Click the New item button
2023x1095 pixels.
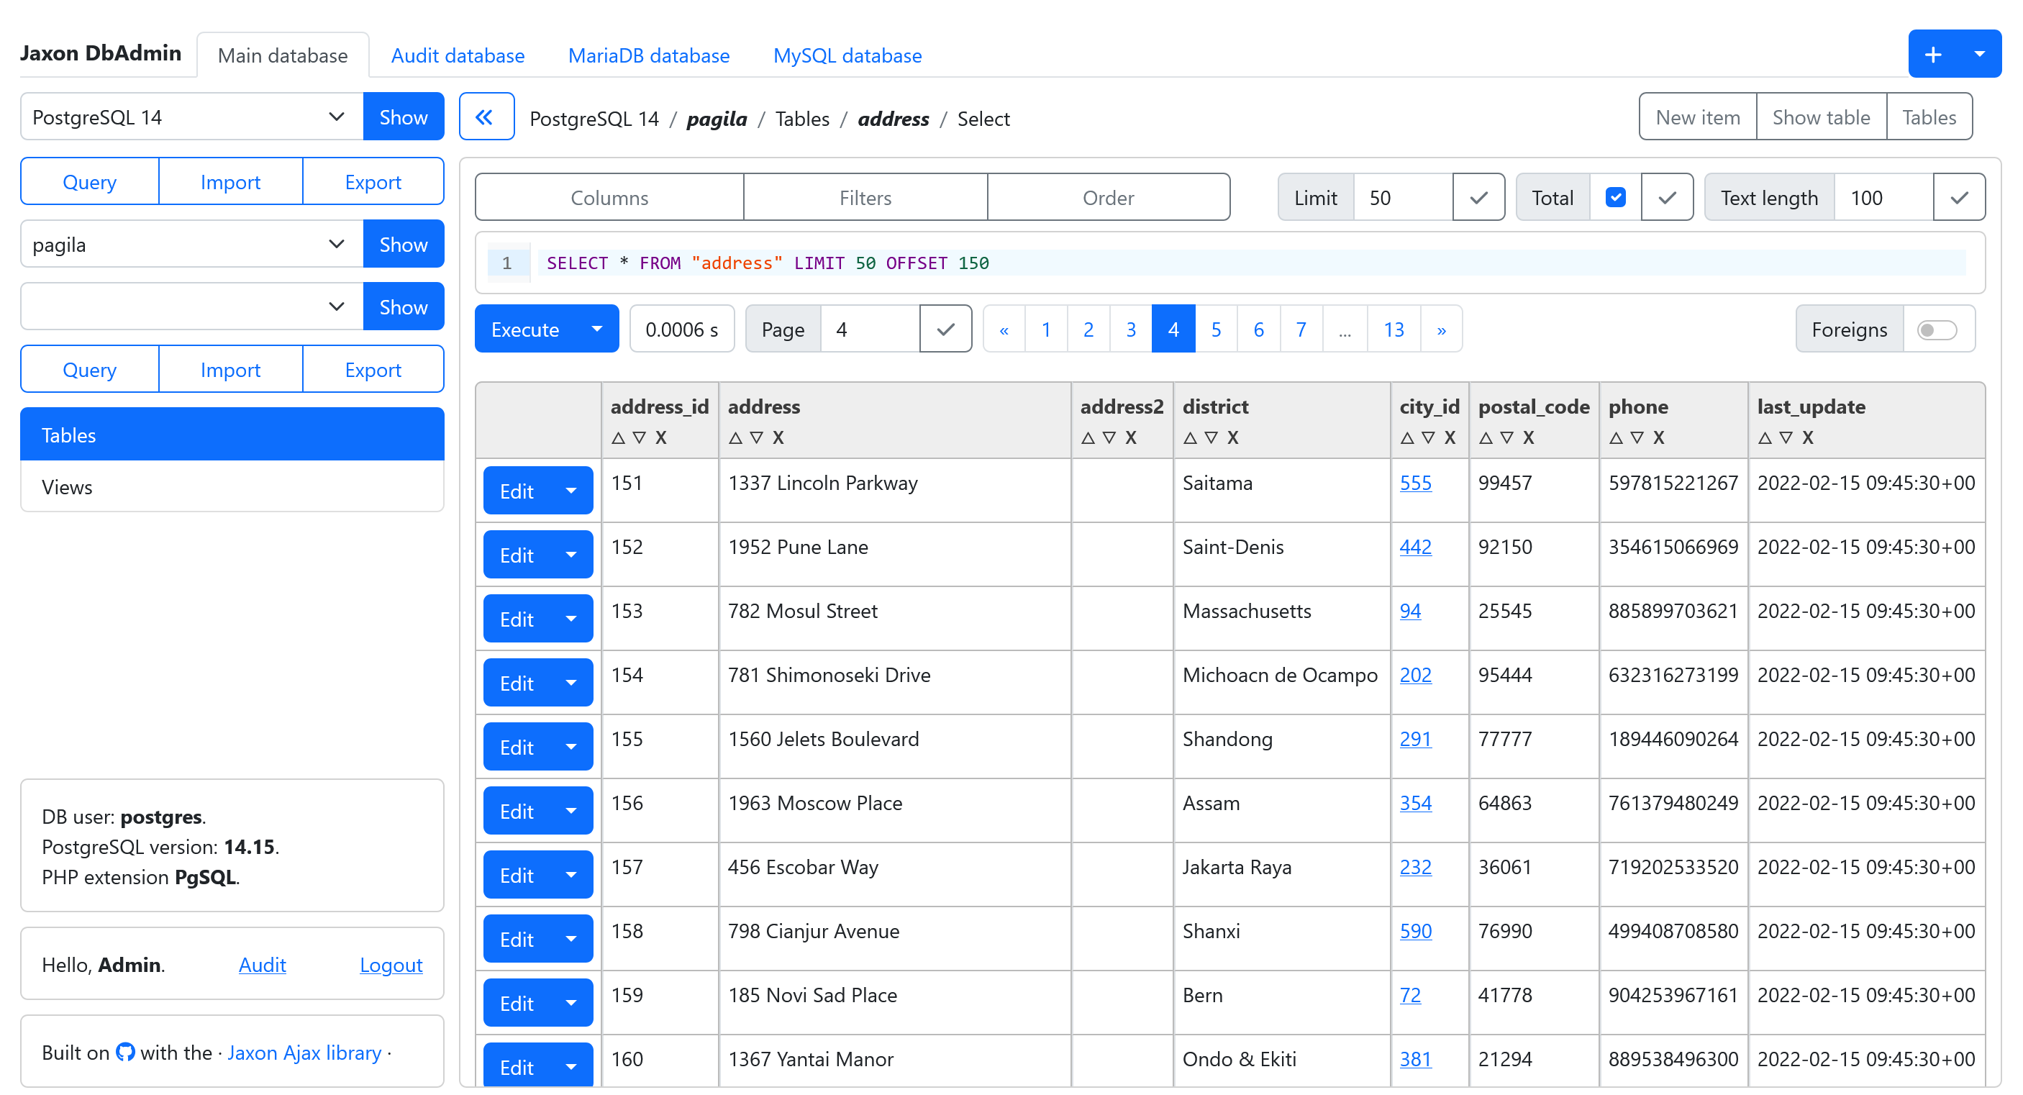click(1698, 117)
